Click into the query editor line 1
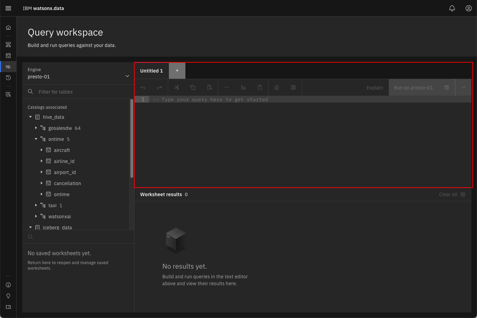 310,99
